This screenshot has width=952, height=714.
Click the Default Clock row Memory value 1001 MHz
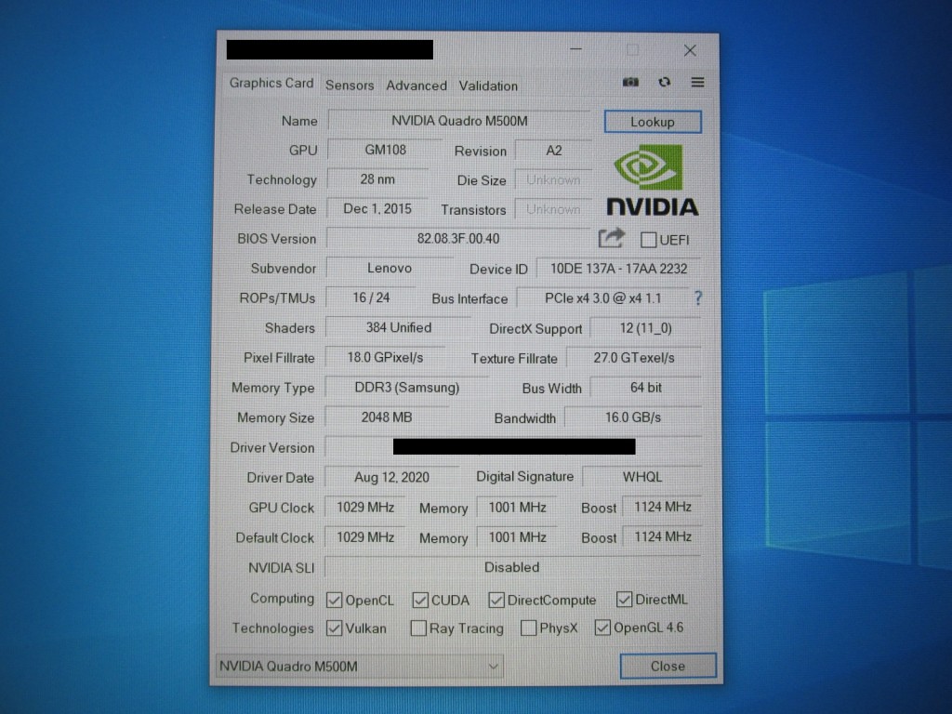coord(517,537)
